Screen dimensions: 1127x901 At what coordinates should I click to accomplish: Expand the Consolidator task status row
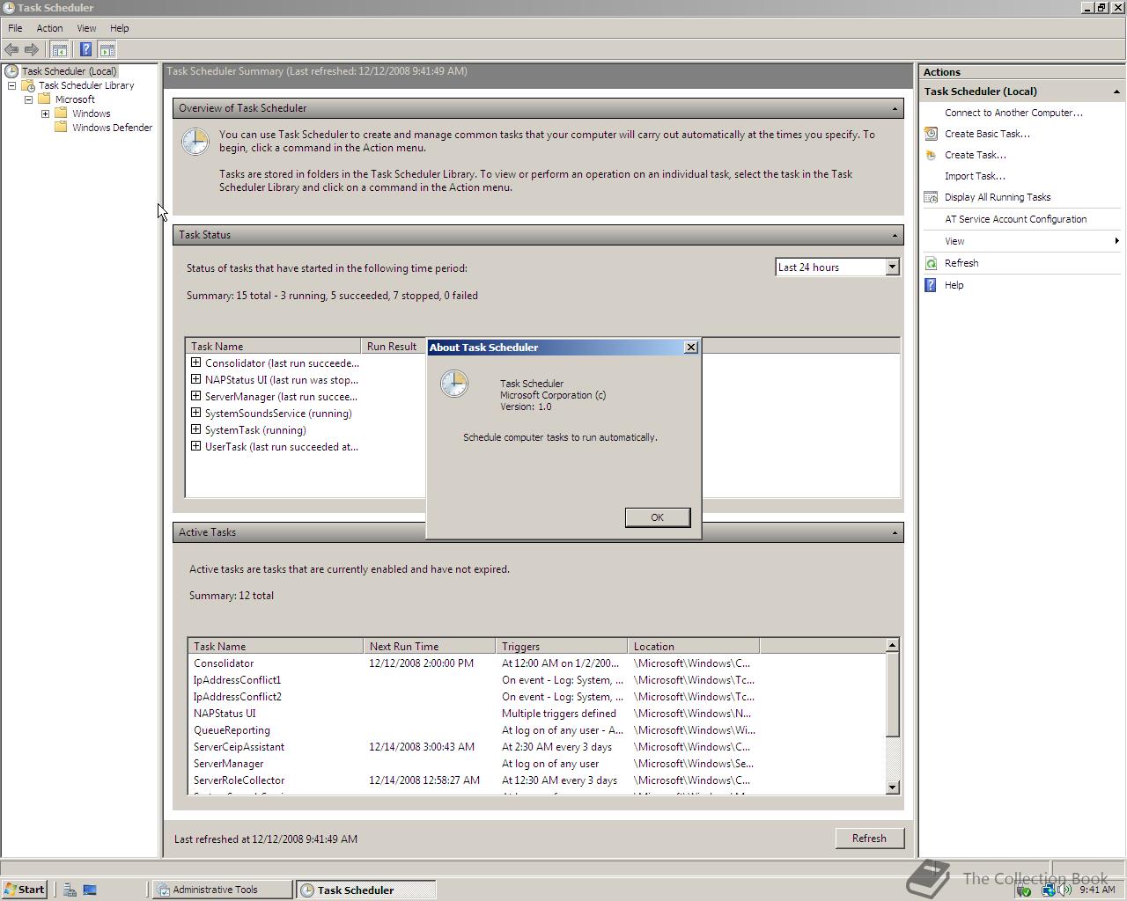click(x=195, y=363)
